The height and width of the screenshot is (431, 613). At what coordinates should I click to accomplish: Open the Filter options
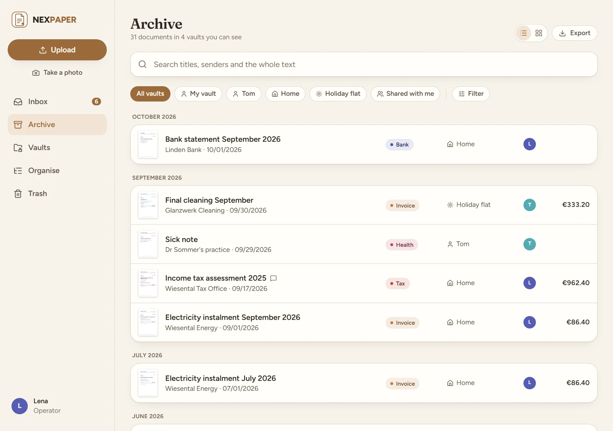tap(471, 94)
